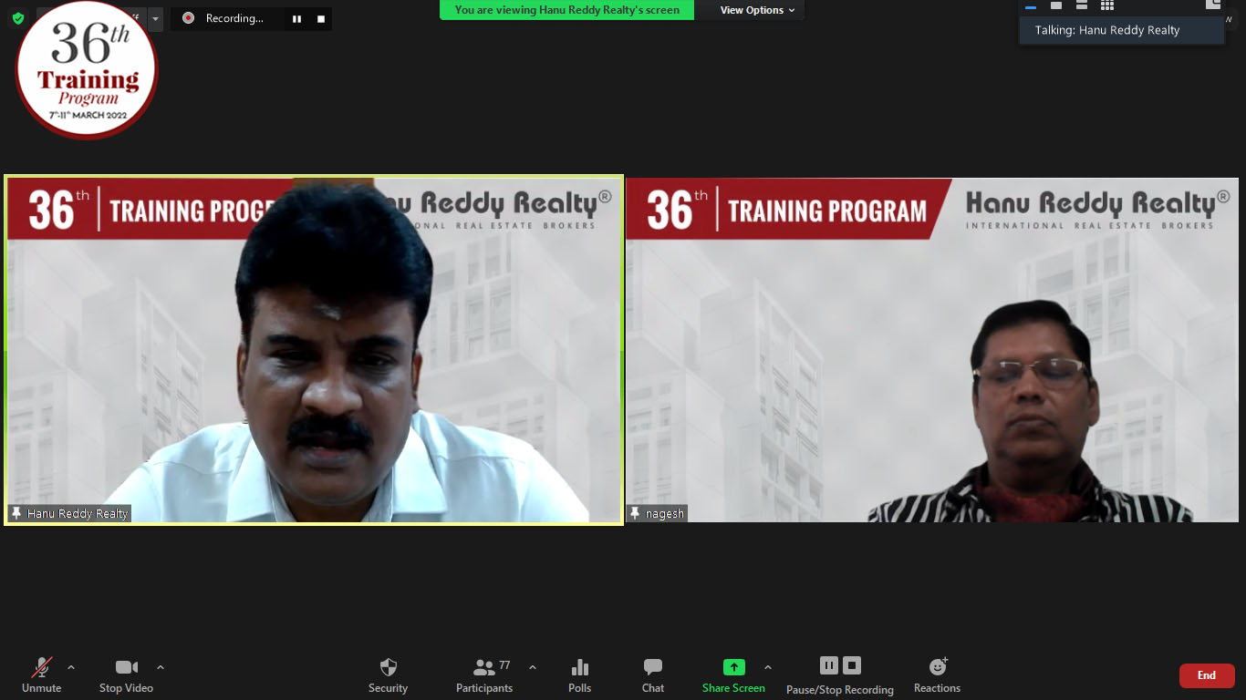Click the 'nagesh' name label
The height and width of the screenshot is (700, 1246).
click(x=665, y=514)
